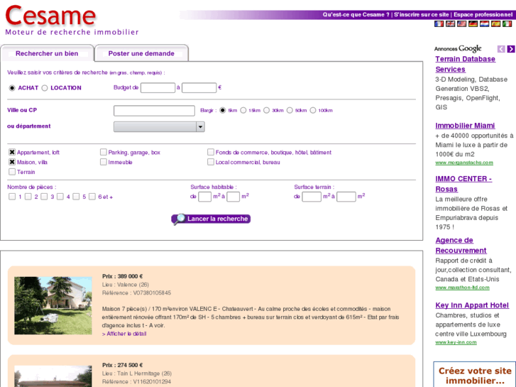Click the Cesame logo
The width and height of the screenshot is (516, 387).
[x=50, y=16]
